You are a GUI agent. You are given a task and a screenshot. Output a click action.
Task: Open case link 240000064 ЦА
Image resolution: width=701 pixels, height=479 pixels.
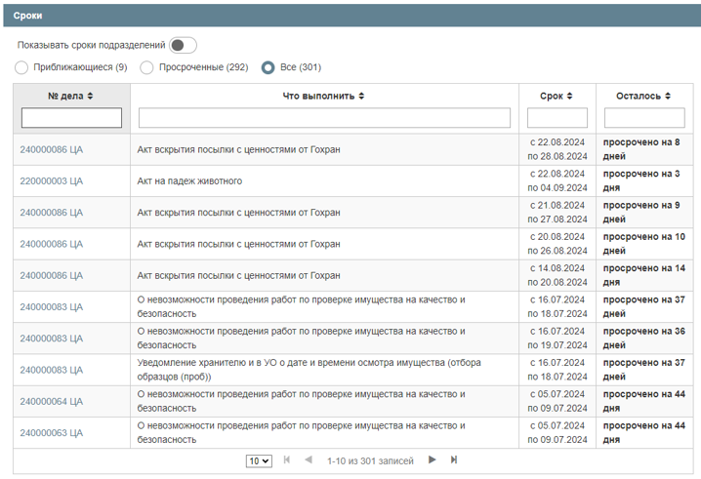[x=51, y=401]
